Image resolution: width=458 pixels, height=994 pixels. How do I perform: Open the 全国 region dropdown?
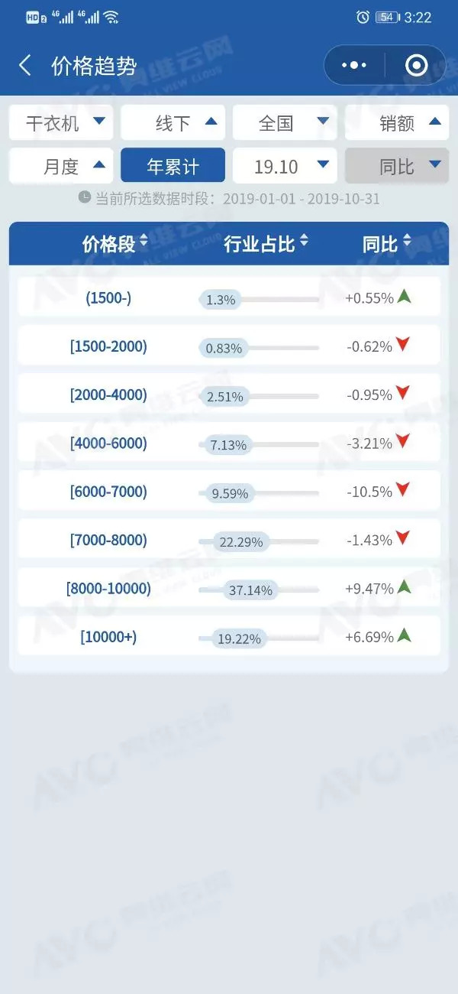click(x=285, y=122)
